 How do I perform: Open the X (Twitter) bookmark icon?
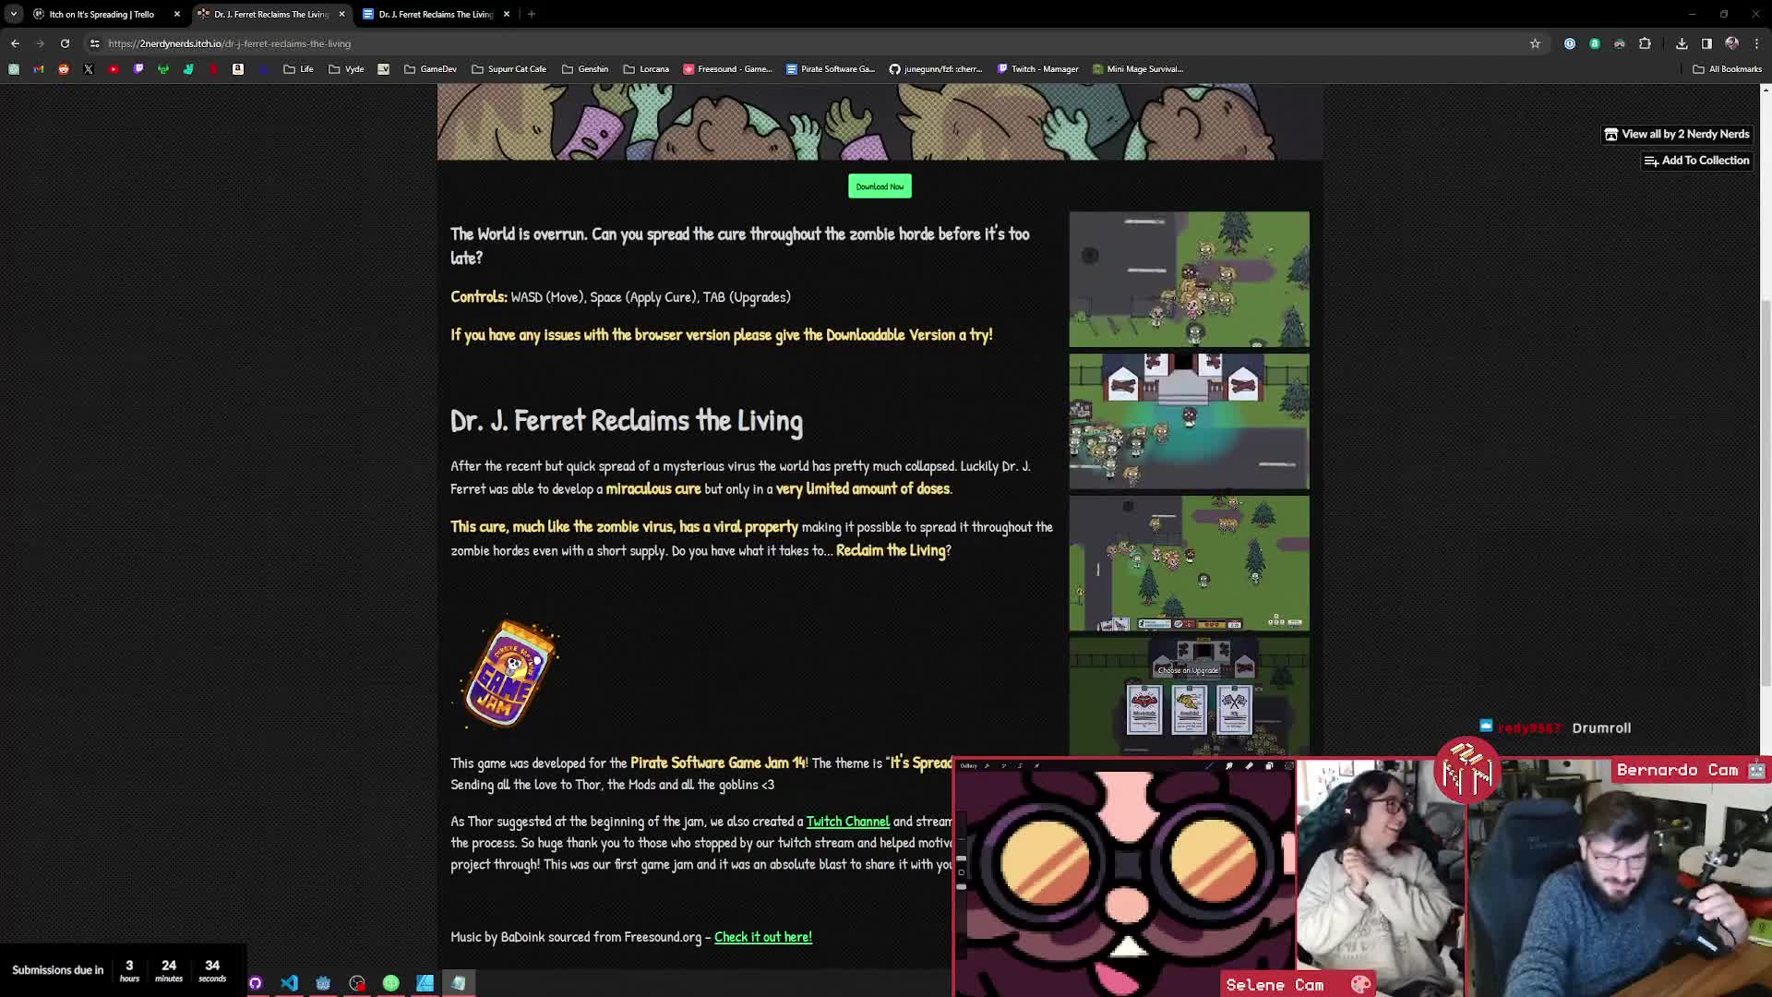[x=89, y=69]
